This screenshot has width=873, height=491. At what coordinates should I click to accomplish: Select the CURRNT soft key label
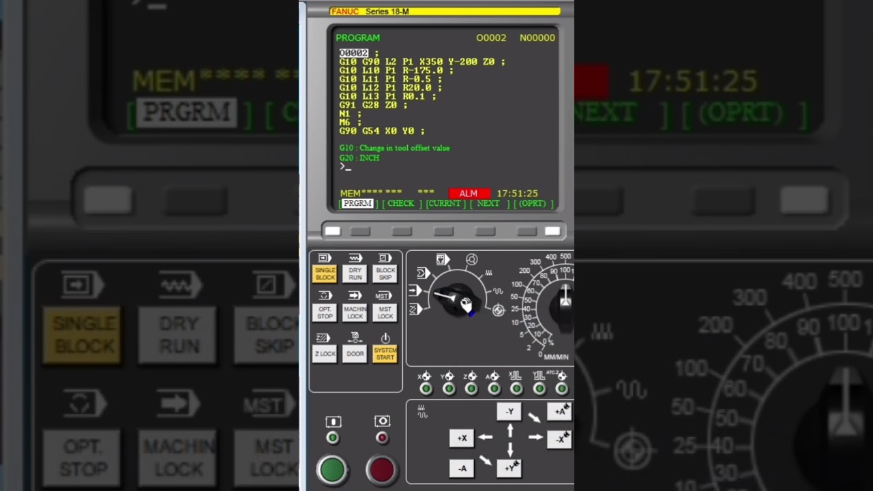pyautogui.click(x=444, y=203)
